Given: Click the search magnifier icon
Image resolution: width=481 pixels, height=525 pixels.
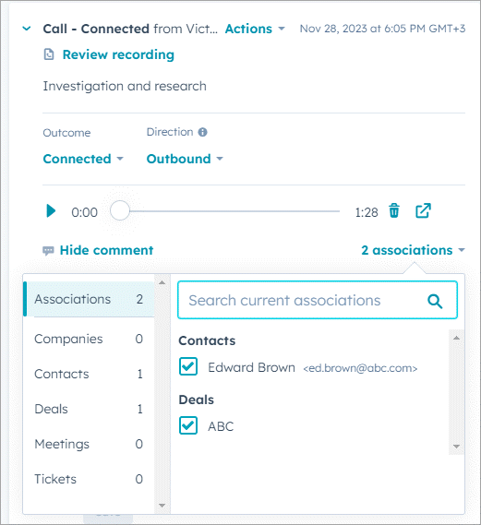Looking at the screenshot, I should click(x=435, y=302).
